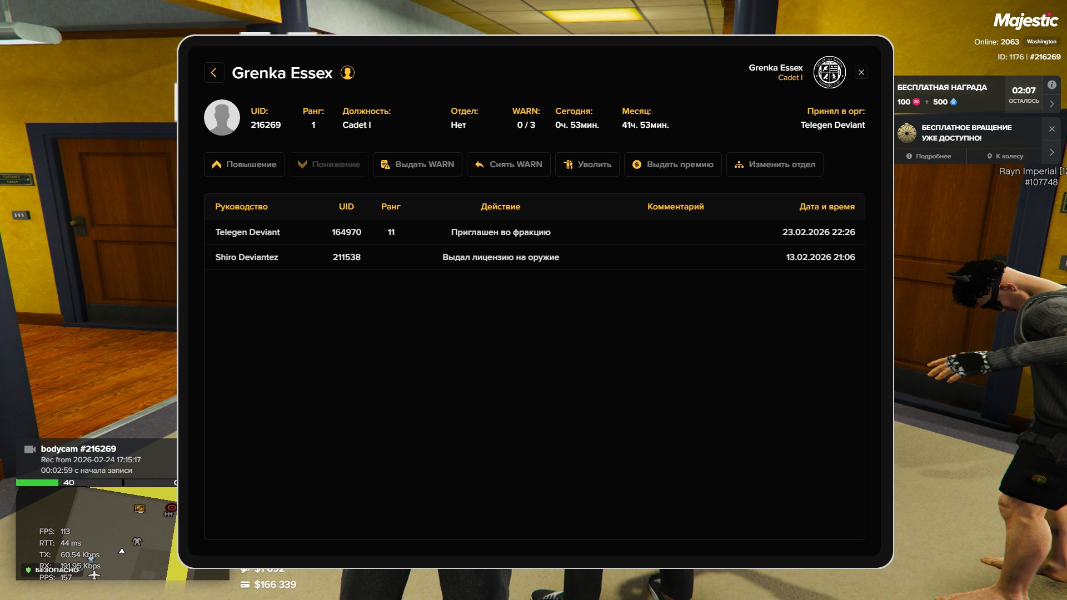
Task: Click the back arrow next to Grenka Essex
Action: pyautogui.click(x=214, y=73)
